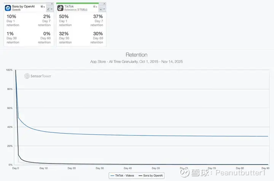Image resolution: width=274 pixels, height=181 pixels.
Task: Click the Sensor Tower logo watermark
Action: [38, 76]
